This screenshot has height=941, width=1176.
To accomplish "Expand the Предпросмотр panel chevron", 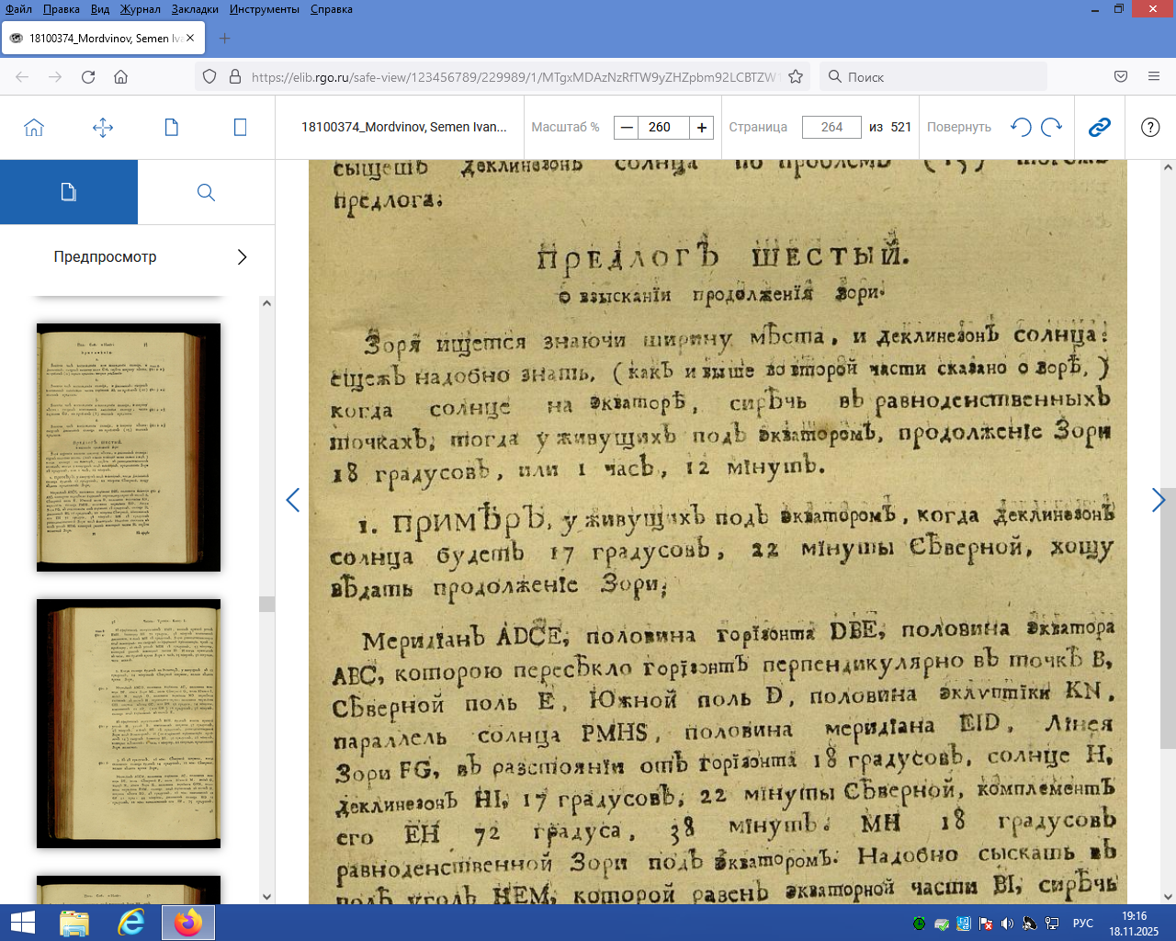I will (x=242, y=257).
